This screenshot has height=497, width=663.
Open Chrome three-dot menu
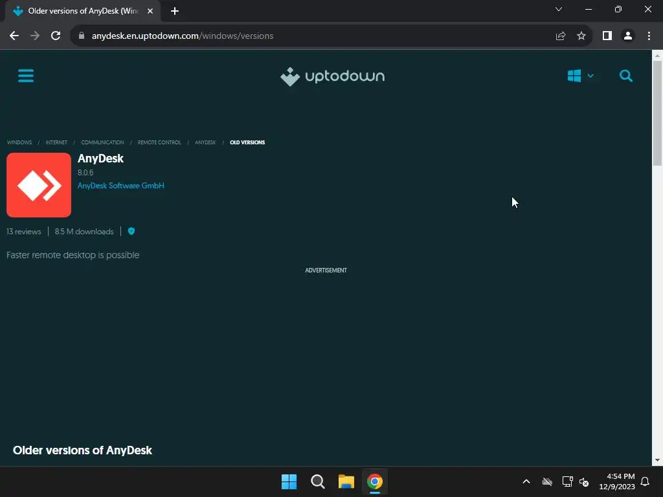(x=649, y=36)
